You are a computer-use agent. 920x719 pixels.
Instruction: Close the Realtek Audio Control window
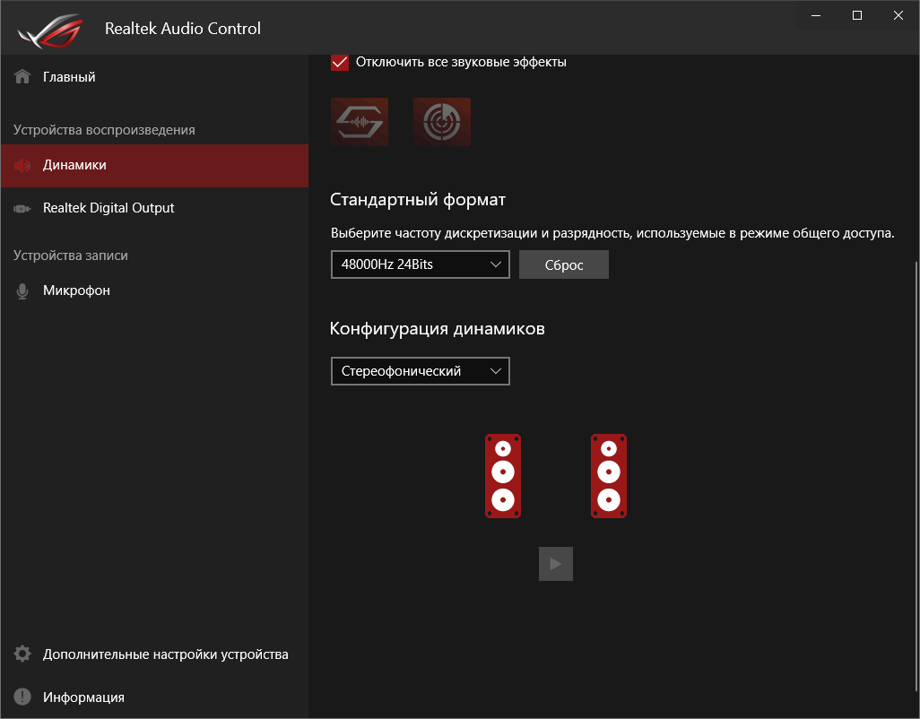(x=898, y=15)
